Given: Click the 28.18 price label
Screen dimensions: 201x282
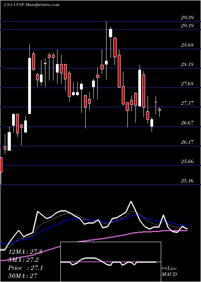Looking at the screenshot, I should (x=187, y=64).
